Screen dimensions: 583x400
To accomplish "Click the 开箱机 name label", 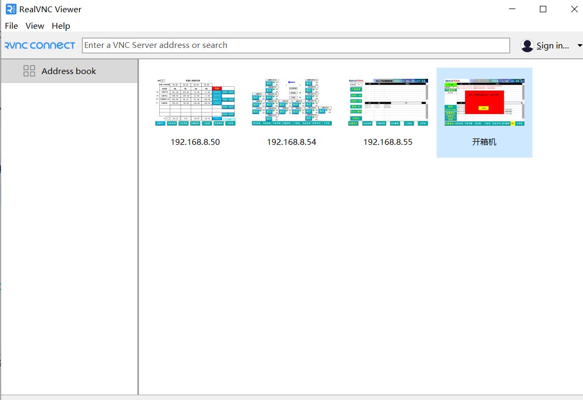I will (x=484, y=142).
